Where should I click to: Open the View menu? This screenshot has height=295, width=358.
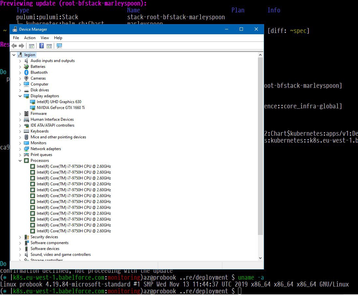click(x=45, y=38)
